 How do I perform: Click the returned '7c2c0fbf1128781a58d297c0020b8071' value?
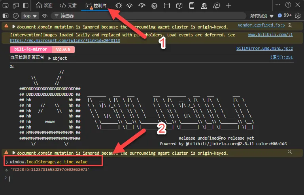coord(50,170)
